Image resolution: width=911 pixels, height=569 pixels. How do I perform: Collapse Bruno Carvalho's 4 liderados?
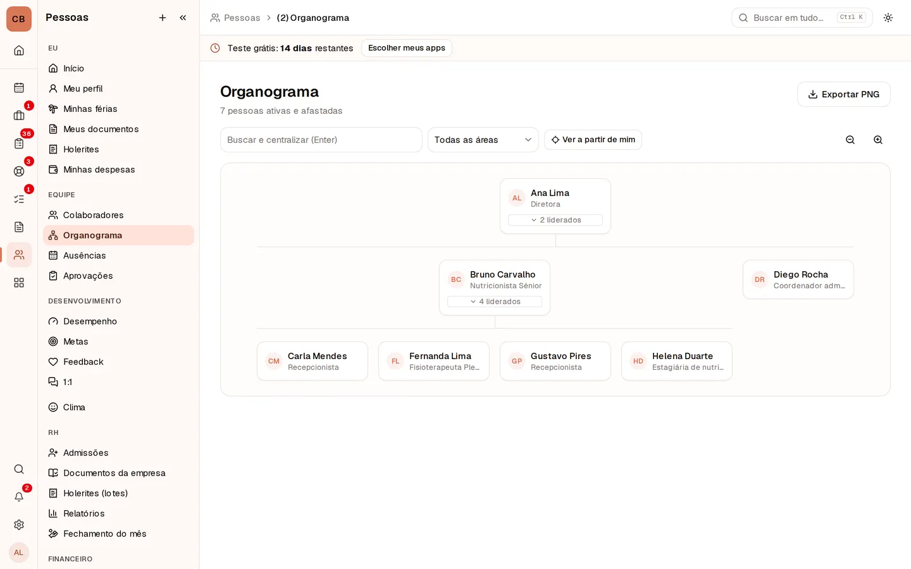(495, 302)
